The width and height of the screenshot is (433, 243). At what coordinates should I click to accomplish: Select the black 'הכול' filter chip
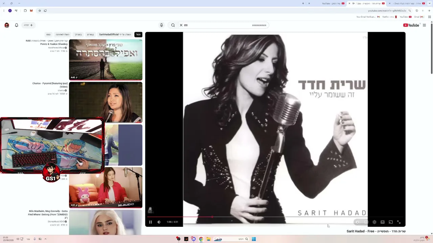click(x=138, y=34)
